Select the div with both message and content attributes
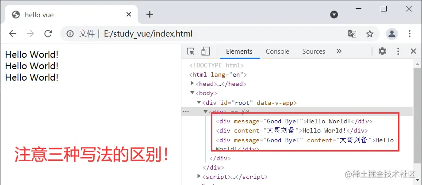Screen dimensions: 422x185 (x=305, y=144)
